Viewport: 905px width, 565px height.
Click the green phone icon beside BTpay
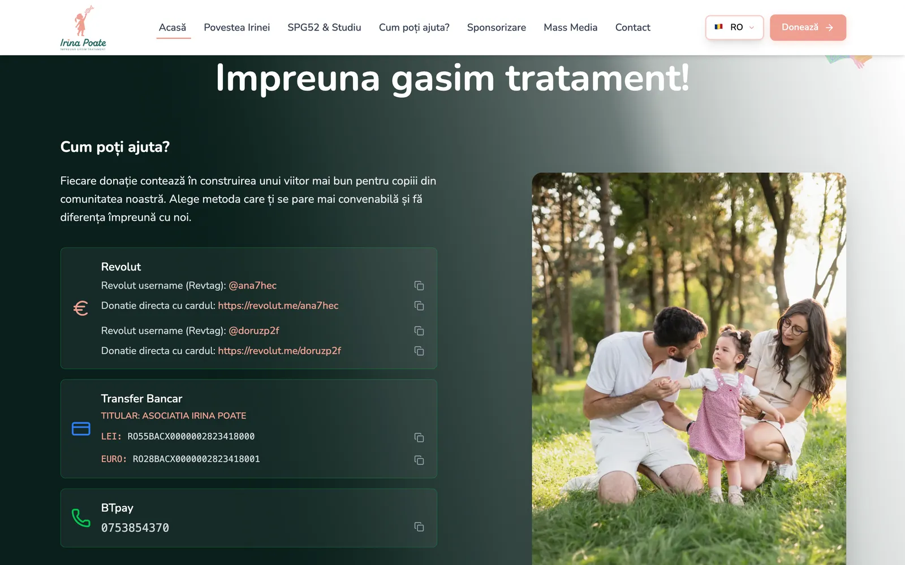pyautogui.click(x=81, y=518)
